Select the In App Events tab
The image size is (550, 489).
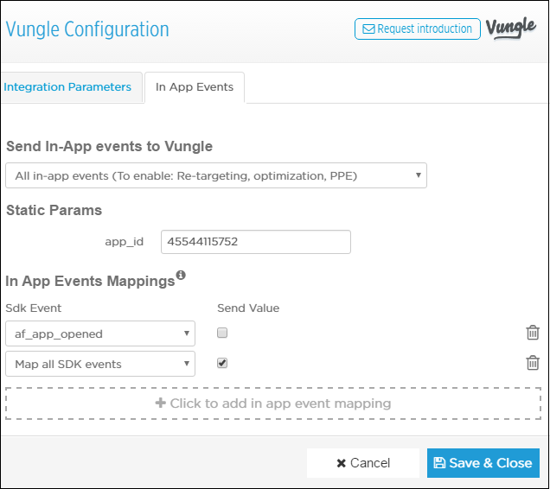[x=195, y=87]
